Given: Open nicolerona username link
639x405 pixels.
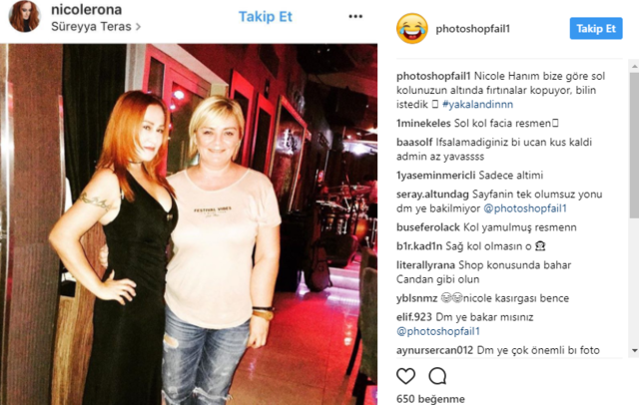Looking at the screenshot, I should [87, 10].
